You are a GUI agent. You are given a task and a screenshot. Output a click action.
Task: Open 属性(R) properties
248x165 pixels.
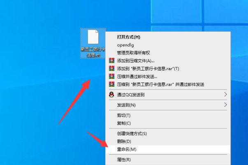(x=168, y=160)
